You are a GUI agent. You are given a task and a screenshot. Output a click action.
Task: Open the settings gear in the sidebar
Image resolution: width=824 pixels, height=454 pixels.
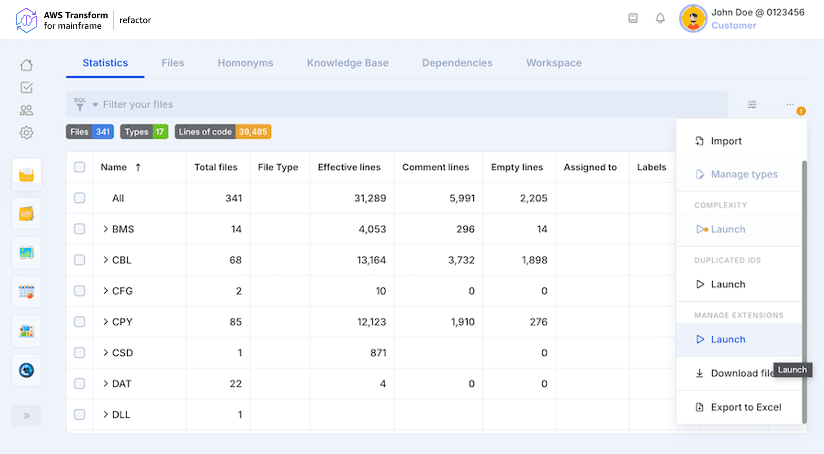(x=26, y=133)
